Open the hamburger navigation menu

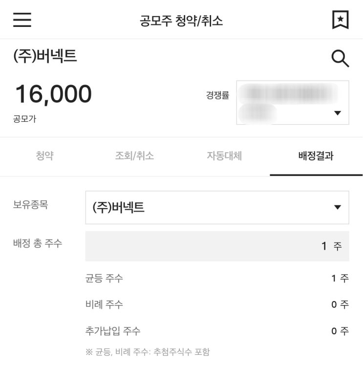tap(22, 20)
